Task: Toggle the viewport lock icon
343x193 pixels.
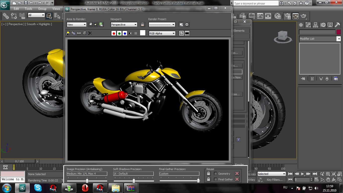Action: click(143, 25)
